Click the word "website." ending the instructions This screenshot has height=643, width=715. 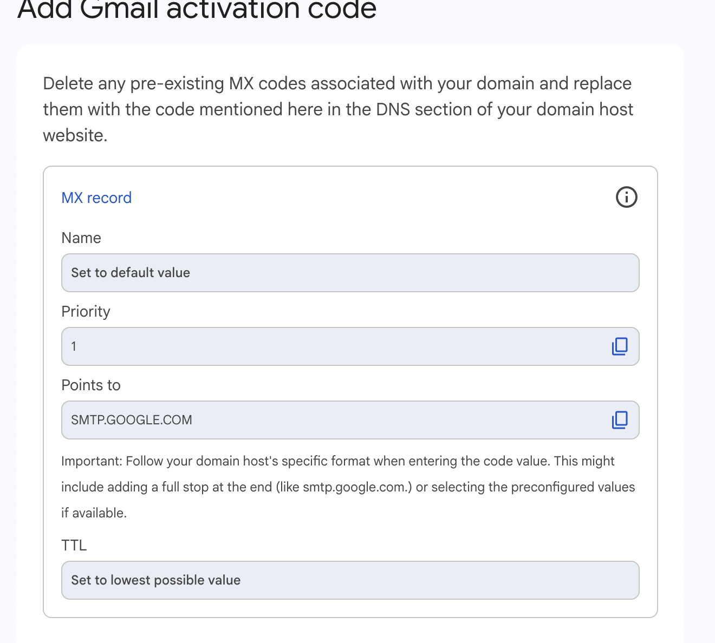click(x=75, y=135)
